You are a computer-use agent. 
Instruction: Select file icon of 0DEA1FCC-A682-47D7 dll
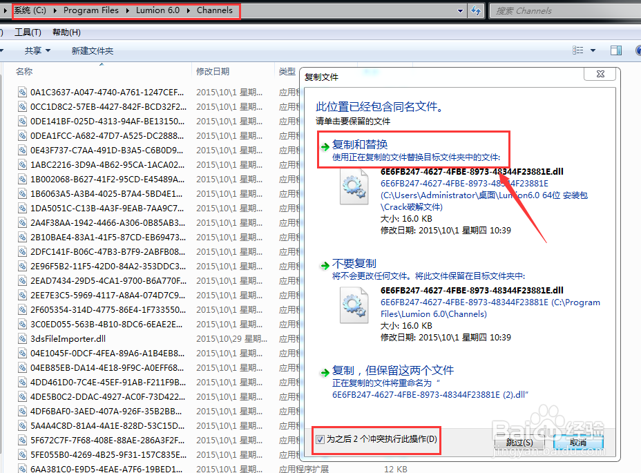coord(23,136)
